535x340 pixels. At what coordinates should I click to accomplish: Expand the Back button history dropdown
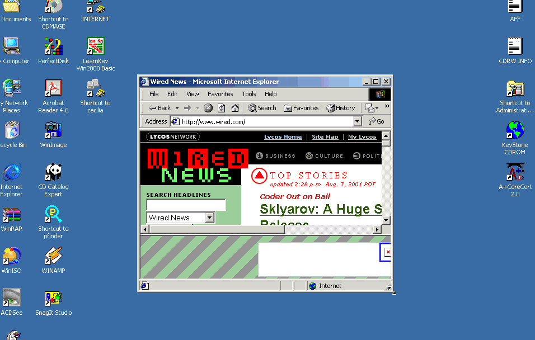coord(177,108)
